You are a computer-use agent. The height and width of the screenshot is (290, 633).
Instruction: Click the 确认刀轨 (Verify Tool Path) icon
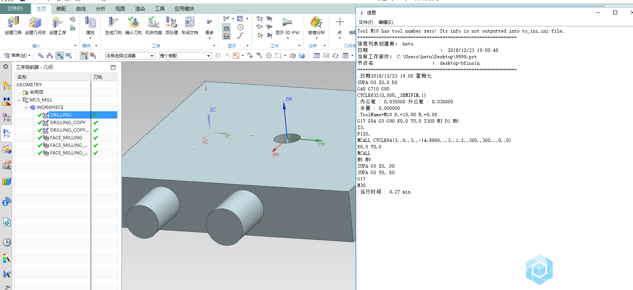(x=133, y=25)
